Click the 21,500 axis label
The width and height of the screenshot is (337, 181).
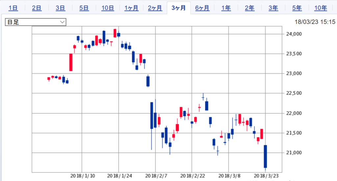pyautogui.click(x=294, y=133)
